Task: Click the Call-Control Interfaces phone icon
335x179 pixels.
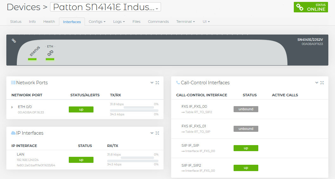Action: [178, 83]
